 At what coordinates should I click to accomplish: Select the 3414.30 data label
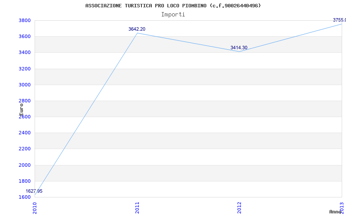[239, 48]
